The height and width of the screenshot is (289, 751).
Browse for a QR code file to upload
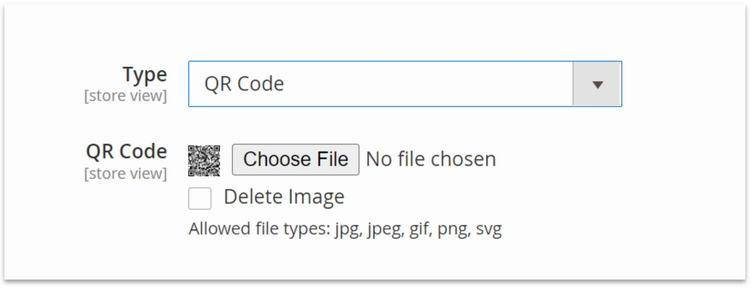click(x=295, y=159)
